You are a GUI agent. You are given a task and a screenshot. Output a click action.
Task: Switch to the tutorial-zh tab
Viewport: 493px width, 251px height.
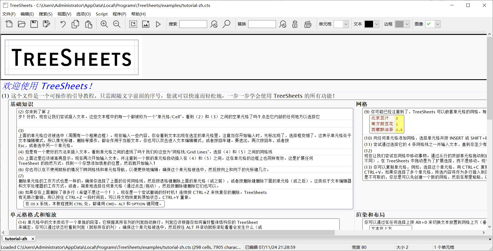[16, 239]
